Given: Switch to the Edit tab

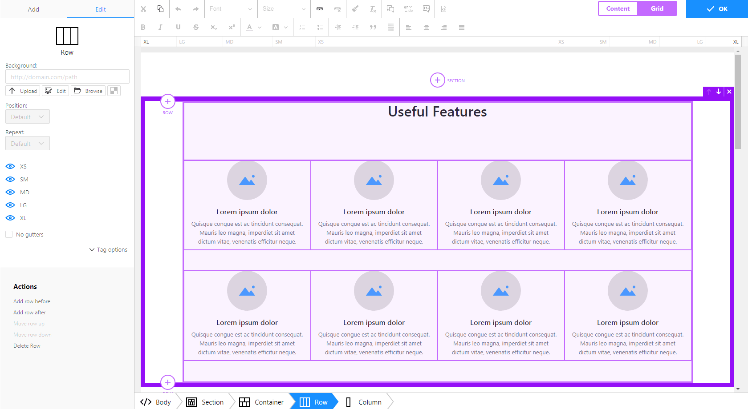Looking at the screenshot, I should [x=101, y=9].
